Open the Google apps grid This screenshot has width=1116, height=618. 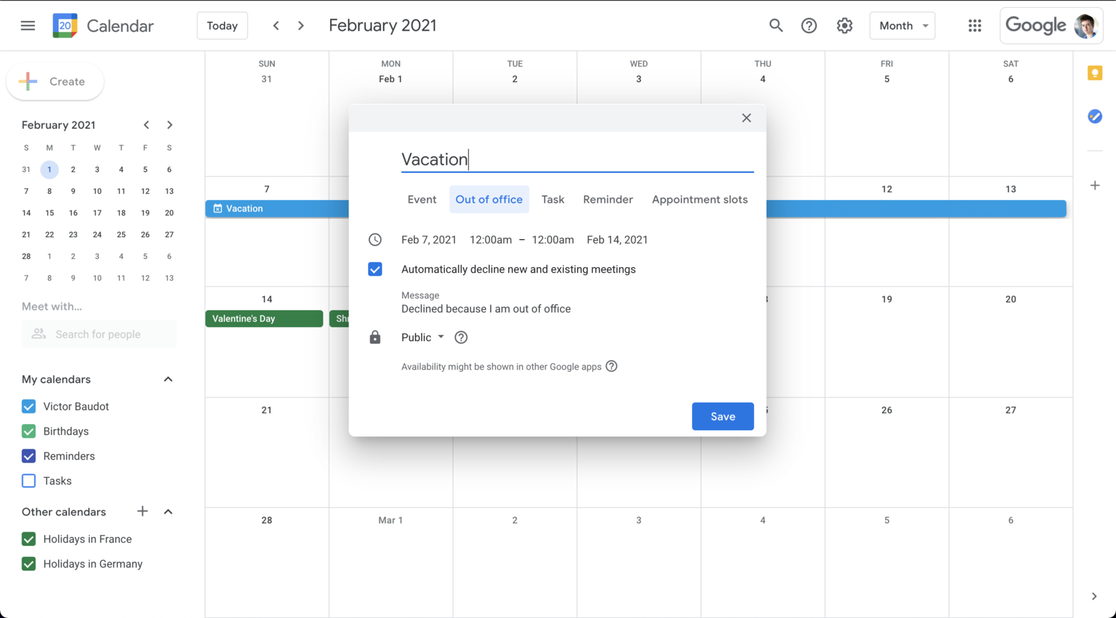975,26
